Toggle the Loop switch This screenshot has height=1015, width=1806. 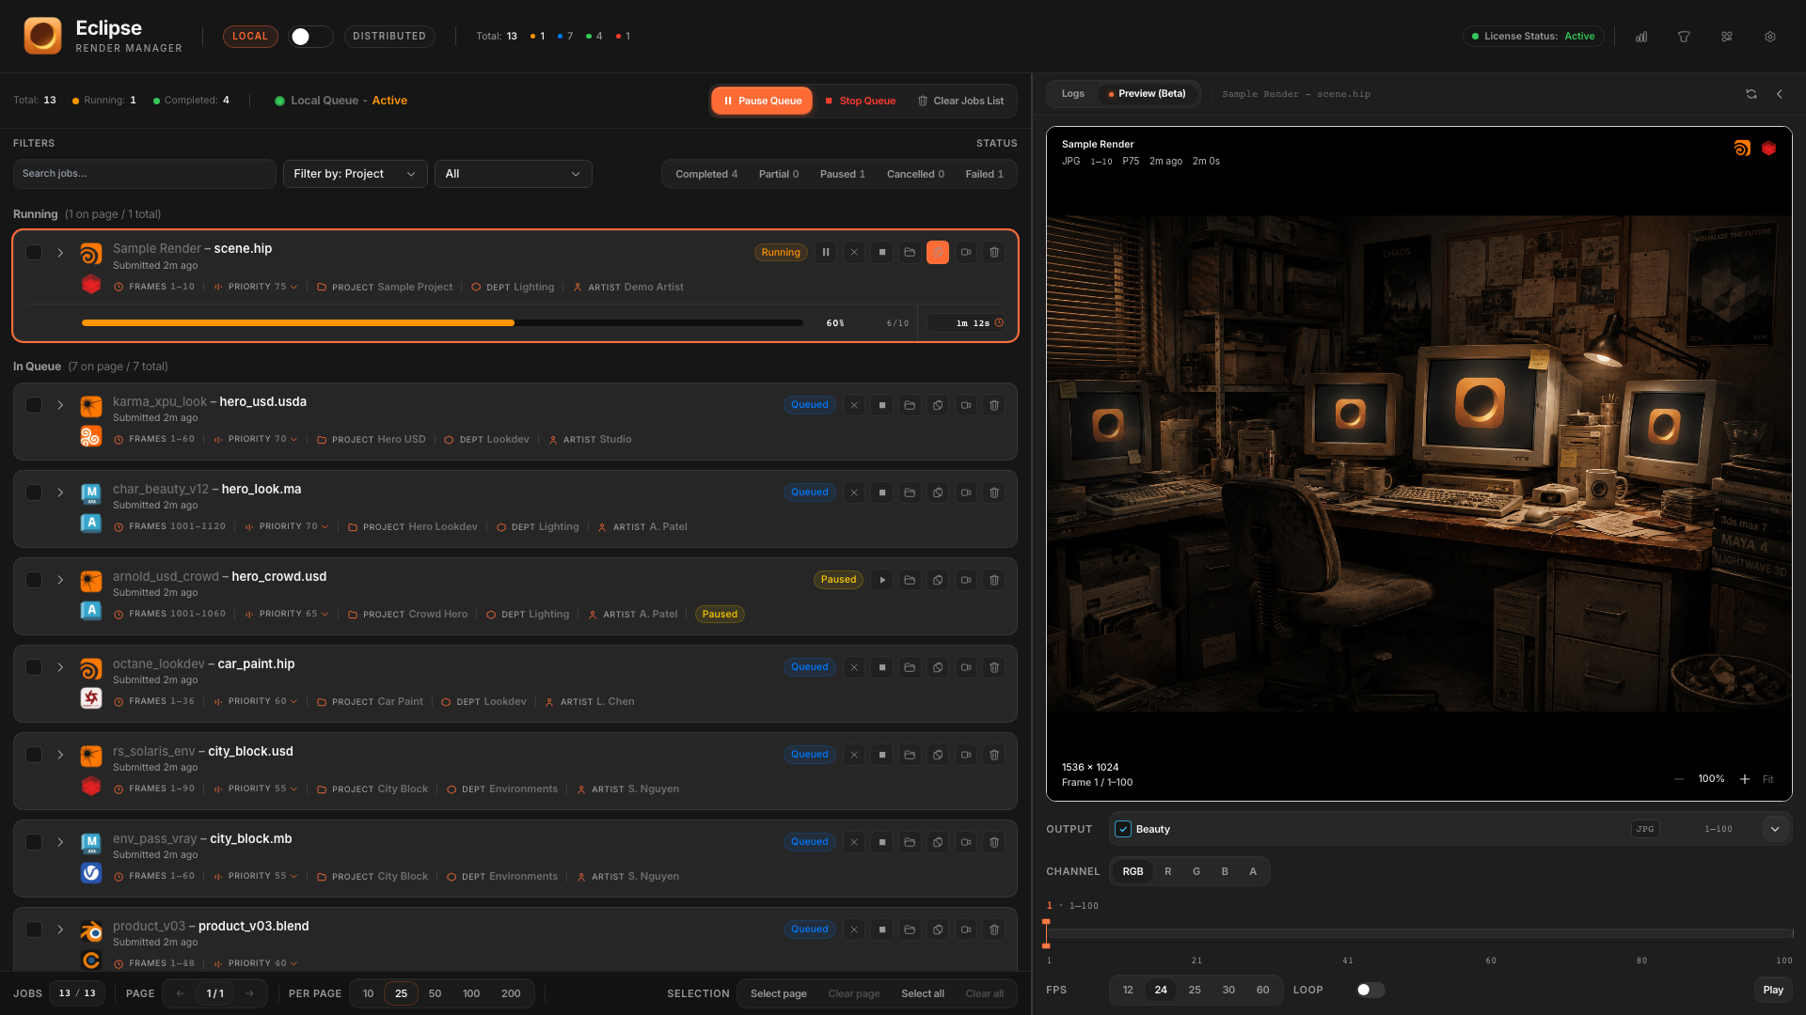(x=1370, y=990)
